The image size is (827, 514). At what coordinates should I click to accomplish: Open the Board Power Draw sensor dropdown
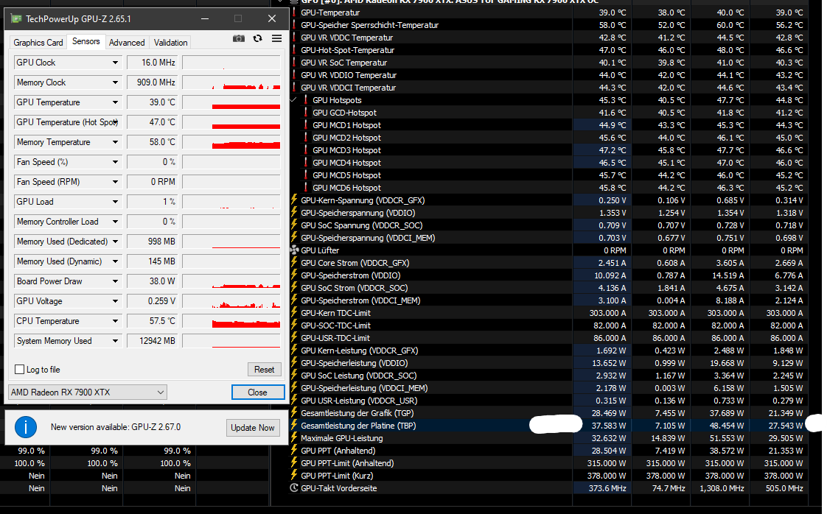[x=115, y=281]
